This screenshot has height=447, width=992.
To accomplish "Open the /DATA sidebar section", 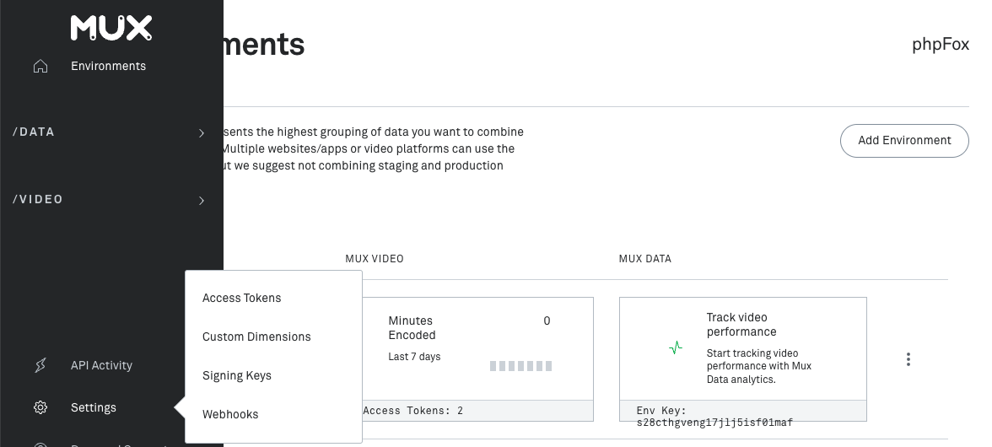I will 34,132.
